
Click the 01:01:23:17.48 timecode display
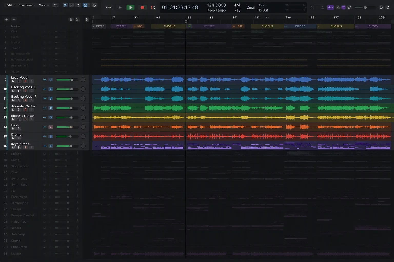(x=180, y=7)
